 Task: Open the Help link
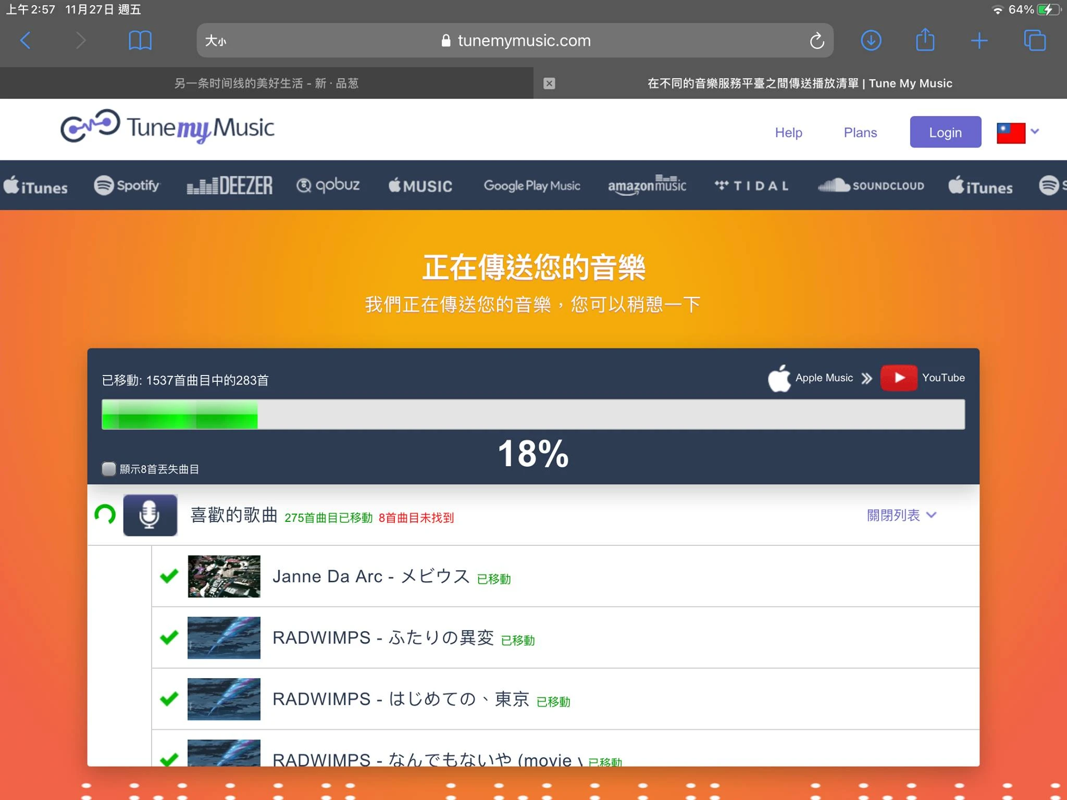(788, 132)
